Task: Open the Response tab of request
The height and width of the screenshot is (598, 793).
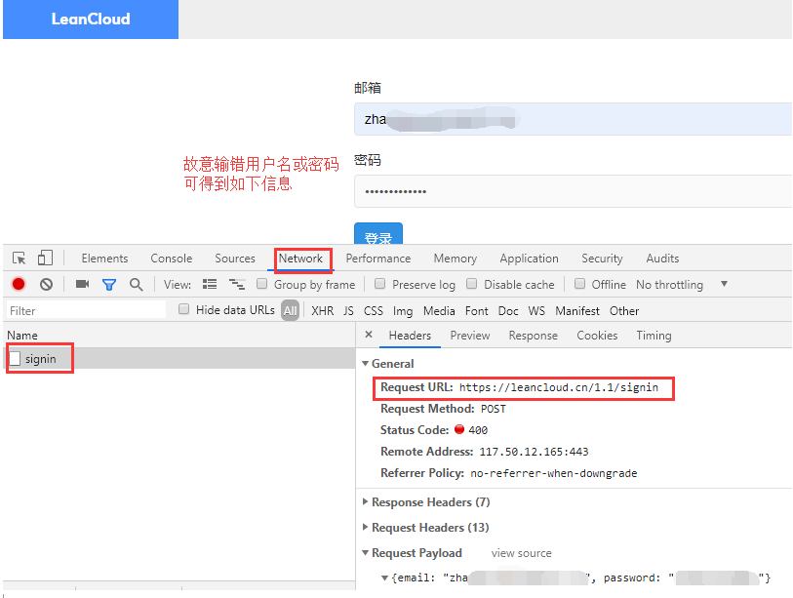Action: [x=533, y=336]
